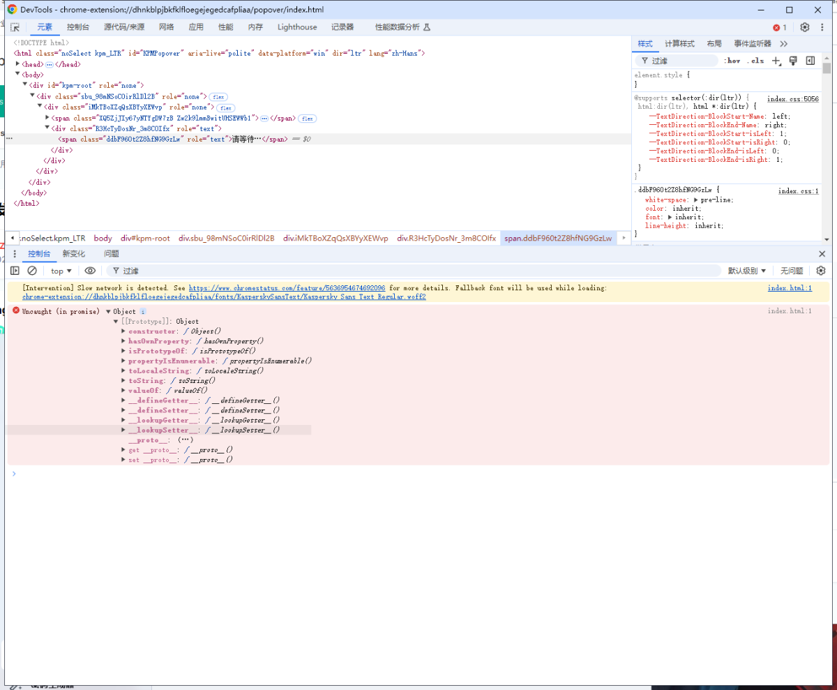The image size is (837, 690).
Task: Open index.css:5056 source link
Action: click(792, 99)
